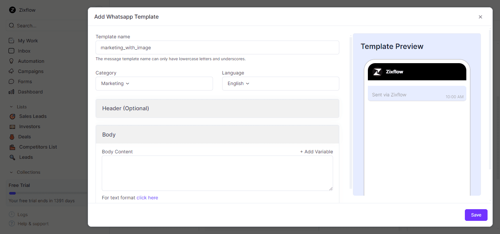The width and height of the screenshot is (500, 234).
Task: Open the text format 'click here' link
Action: [148, 197]
